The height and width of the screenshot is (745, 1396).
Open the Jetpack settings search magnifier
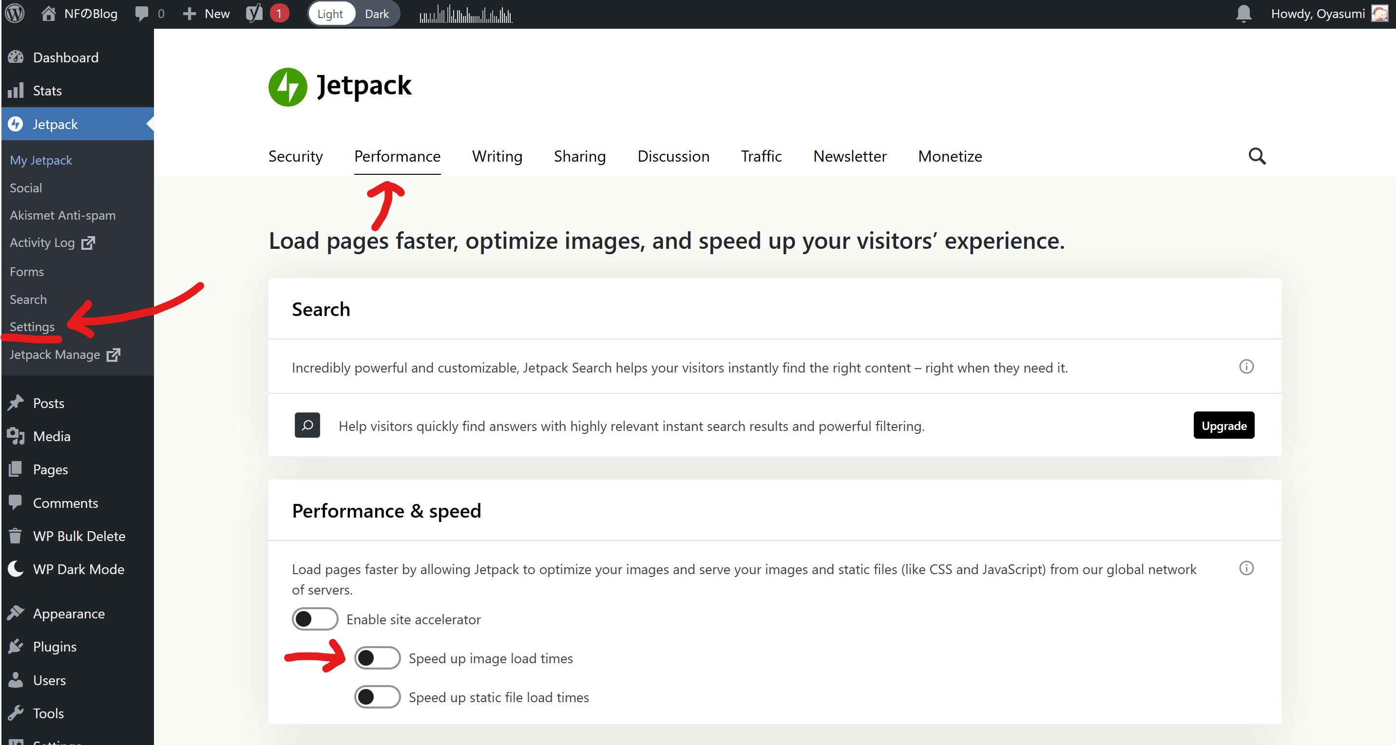click(1257, 156)
